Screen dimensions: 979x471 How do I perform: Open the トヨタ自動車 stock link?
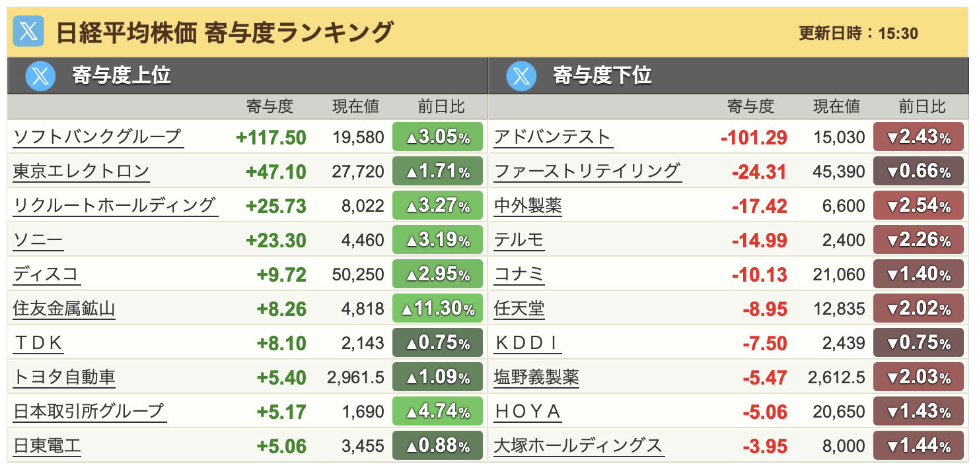[64, 377]
